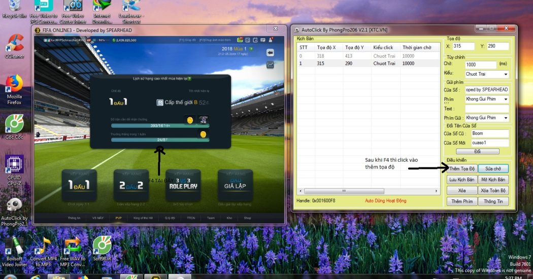The width and height of the screenshot is (533, 279).
Task: Click the gold coin reward above 393/16 bar
Action: click(190, 120)
